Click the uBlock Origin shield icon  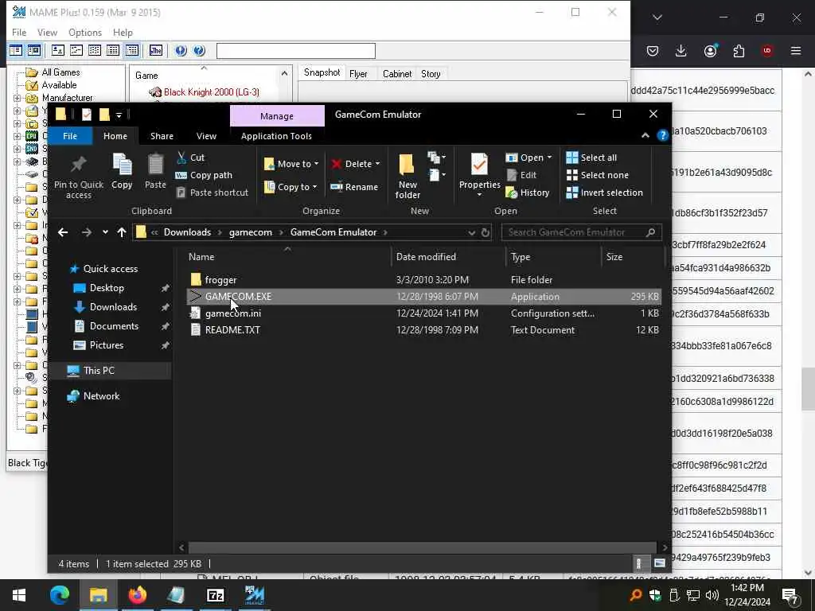pyautogui.click(x=767, y=50)
